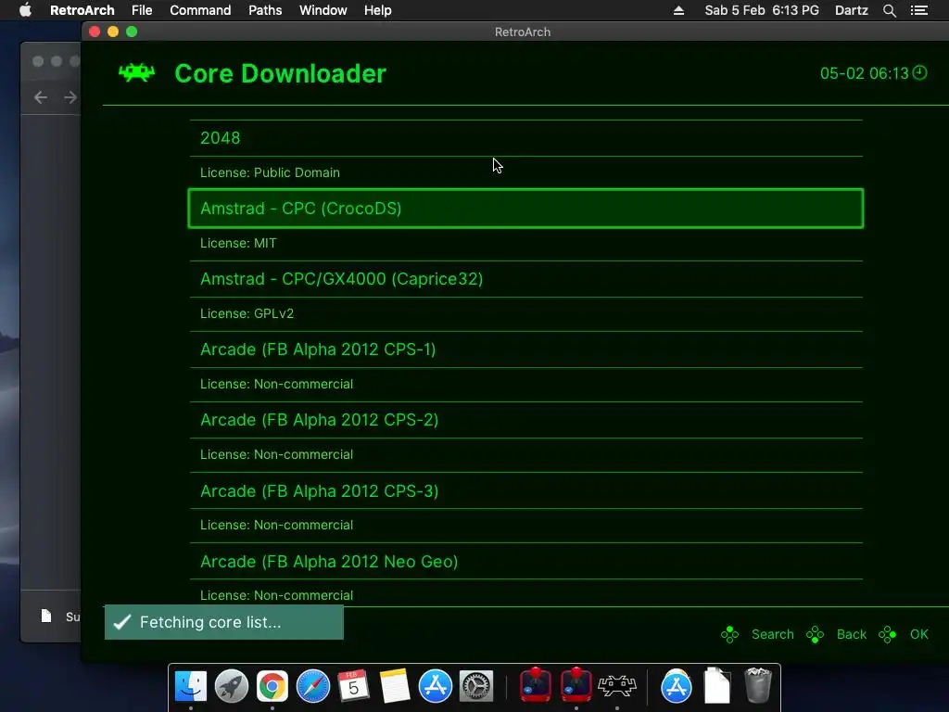Click the clock icon beside 05-02 06:13

[x=919, y=72]
